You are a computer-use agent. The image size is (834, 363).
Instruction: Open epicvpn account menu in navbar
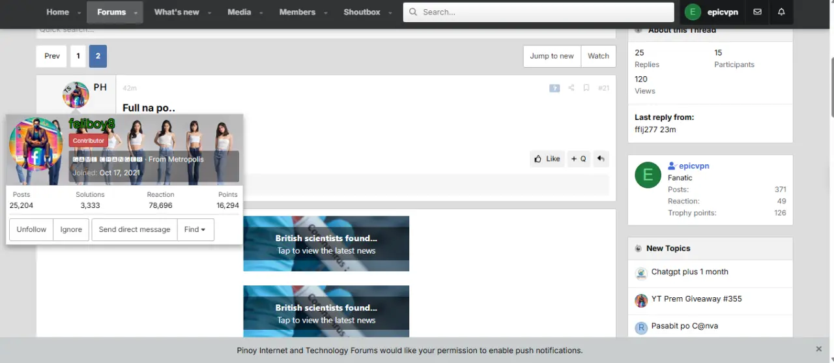(711, 12)
